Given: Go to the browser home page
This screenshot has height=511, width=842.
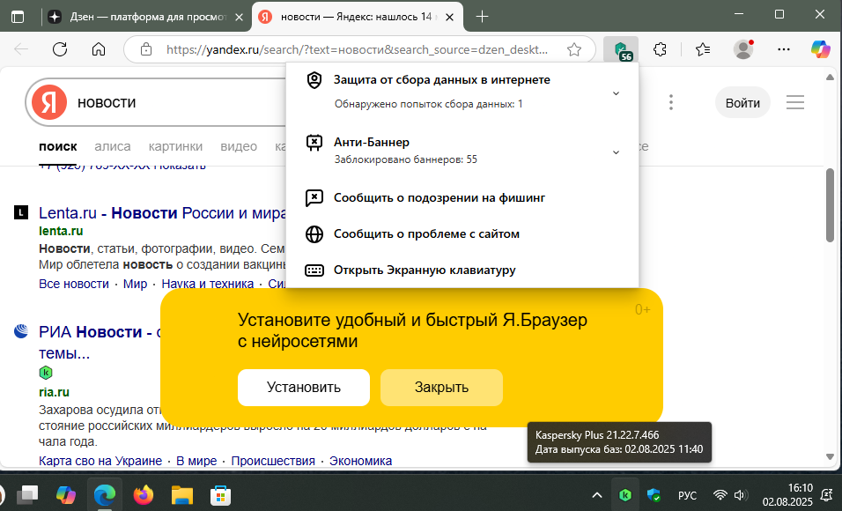Looking at the screenshot, I should pyautogui.click(x=99, y=50).
